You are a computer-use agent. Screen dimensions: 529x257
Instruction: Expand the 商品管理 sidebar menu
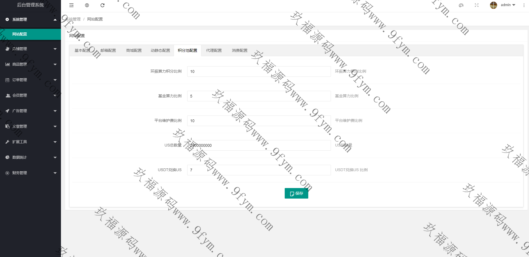point(30,64)
